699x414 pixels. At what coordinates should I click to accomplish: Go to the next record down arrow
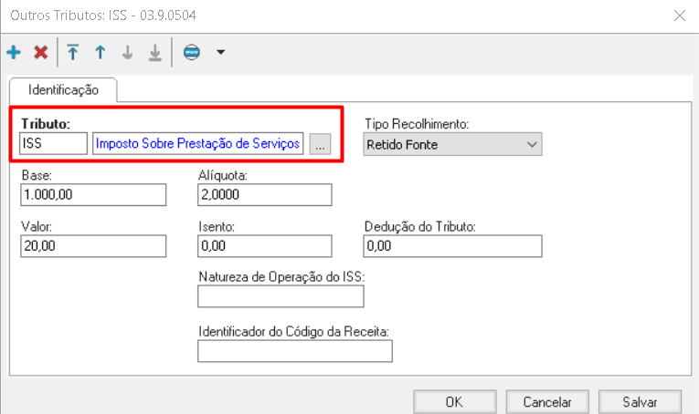[128, 53]
